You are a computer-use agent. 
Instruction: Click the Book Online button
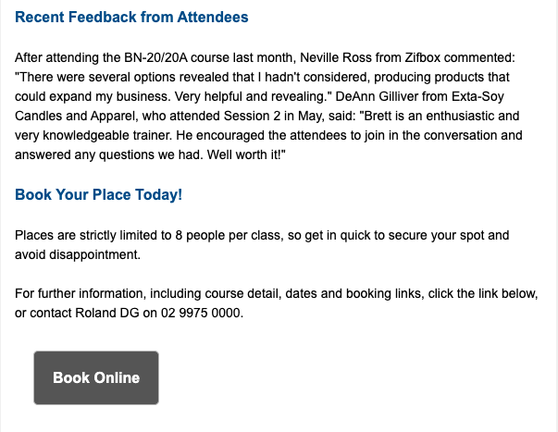point(96,377)
